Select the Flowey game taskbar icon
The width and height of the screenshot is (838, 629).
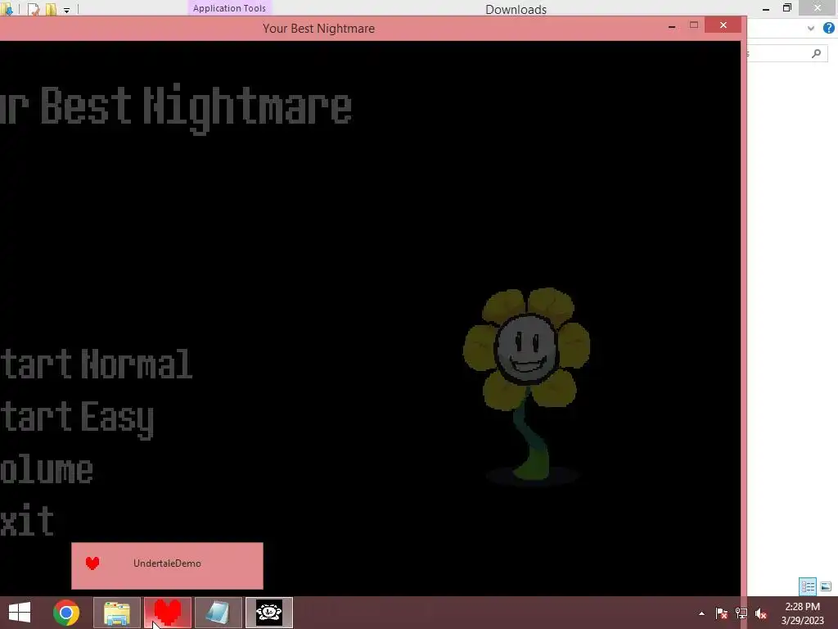pyautogui.click(x=268, y=613)
